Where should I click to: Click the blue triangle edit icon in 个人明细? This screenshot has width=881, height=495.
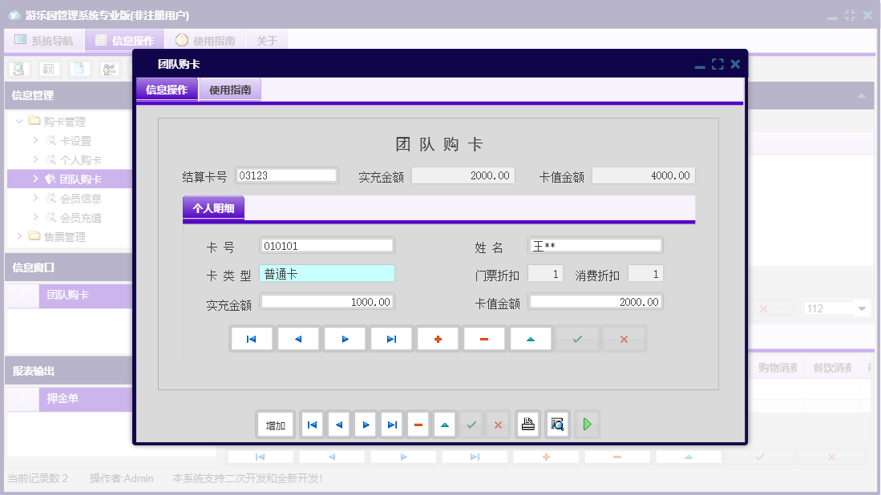529,338
